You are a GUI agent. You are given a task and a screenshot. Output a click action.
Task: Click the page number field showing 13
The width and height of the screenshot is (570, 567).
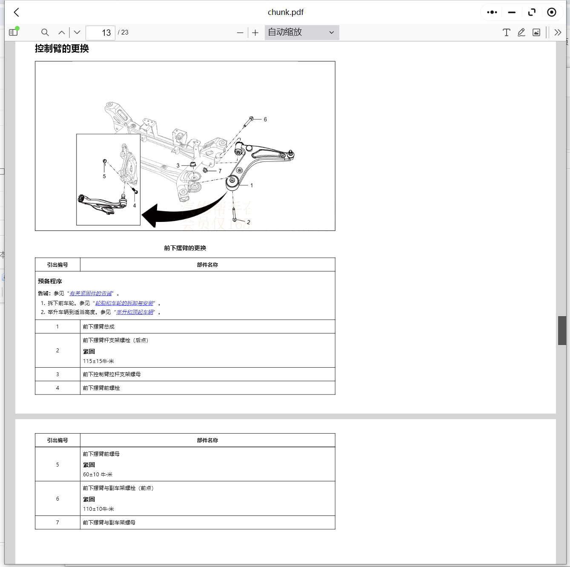pyautogui.click(x=100, y=32)
